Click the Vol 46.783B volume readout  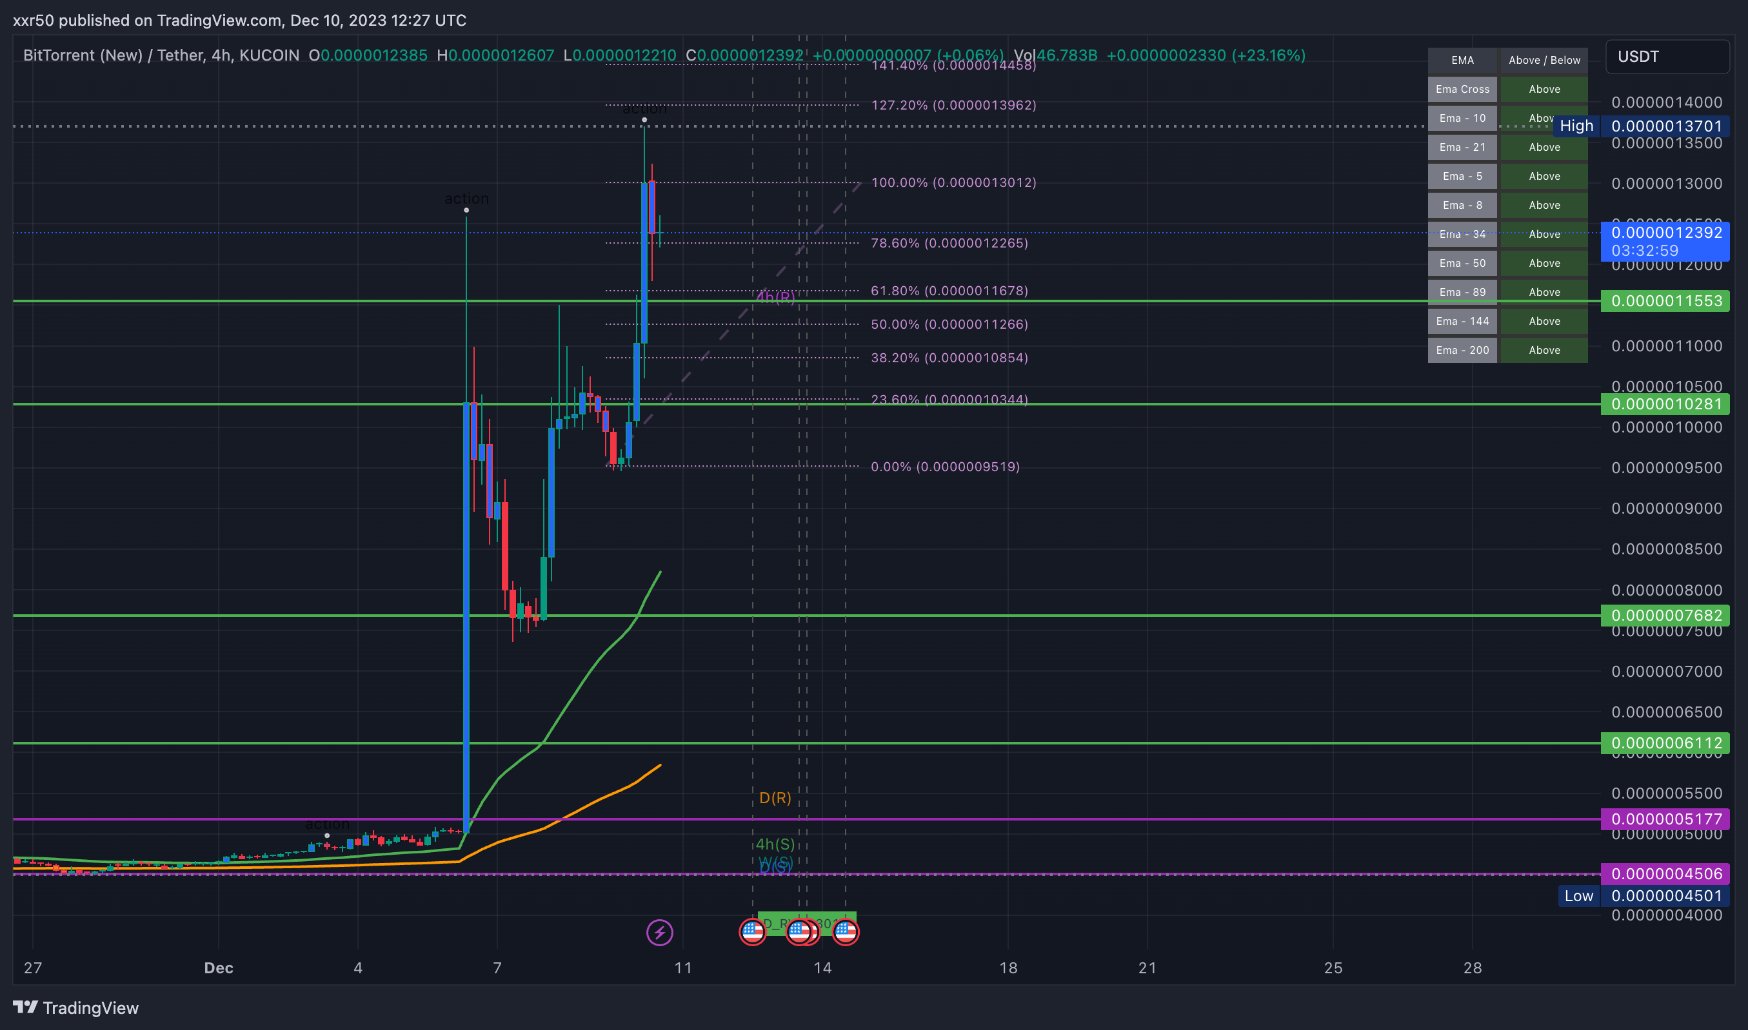coord(1056,55)
